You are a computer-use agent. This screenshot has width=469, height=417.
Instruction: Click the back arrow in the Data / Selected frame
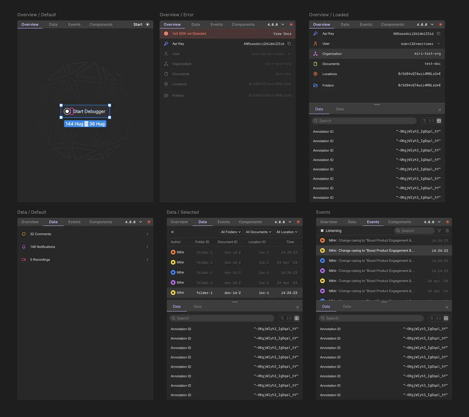pyautogui.click(x=173, y=232)
